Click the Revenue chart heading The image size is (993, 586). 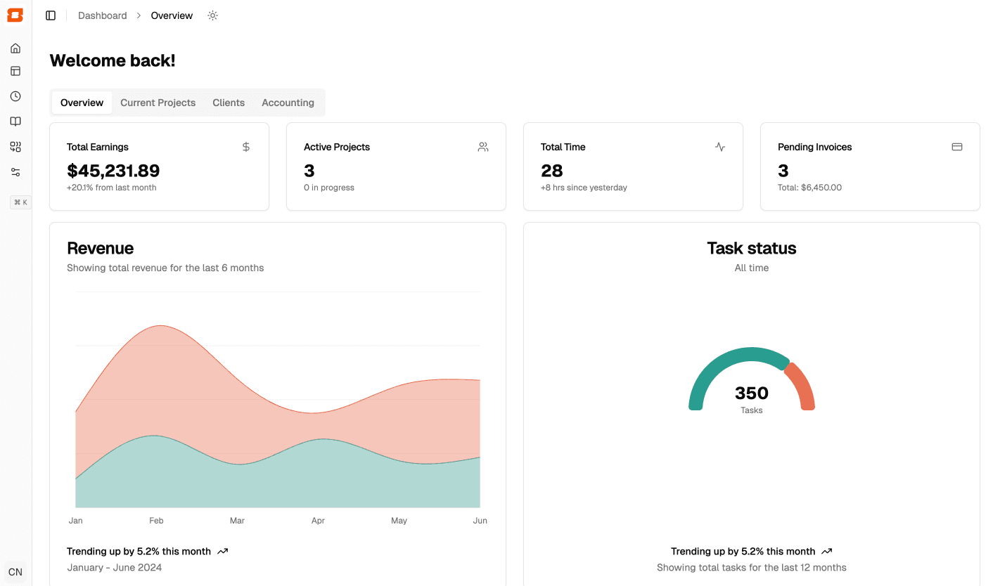click(100, 248)
